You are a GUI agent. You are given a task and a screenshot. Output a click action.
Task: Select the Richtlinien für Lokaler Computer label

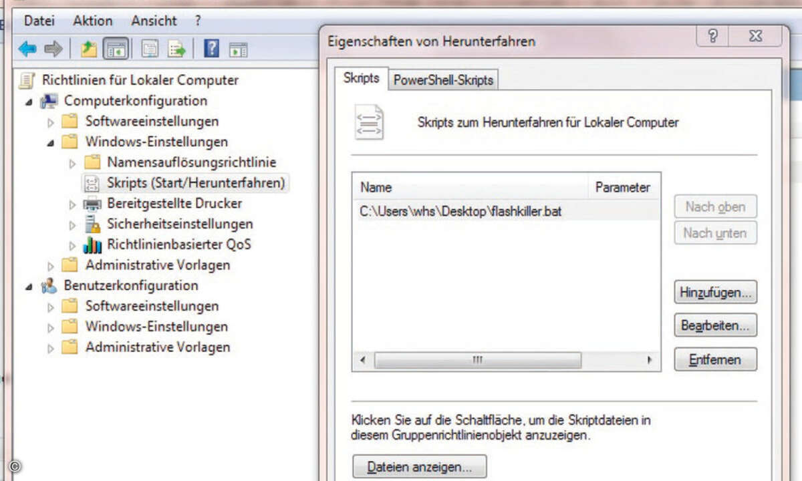click(x=140, y=80)
